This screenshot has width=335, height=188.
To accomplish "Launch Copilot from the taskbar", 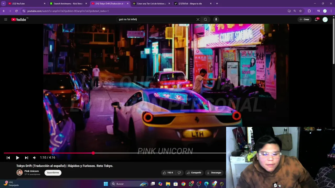I will 160,184.
